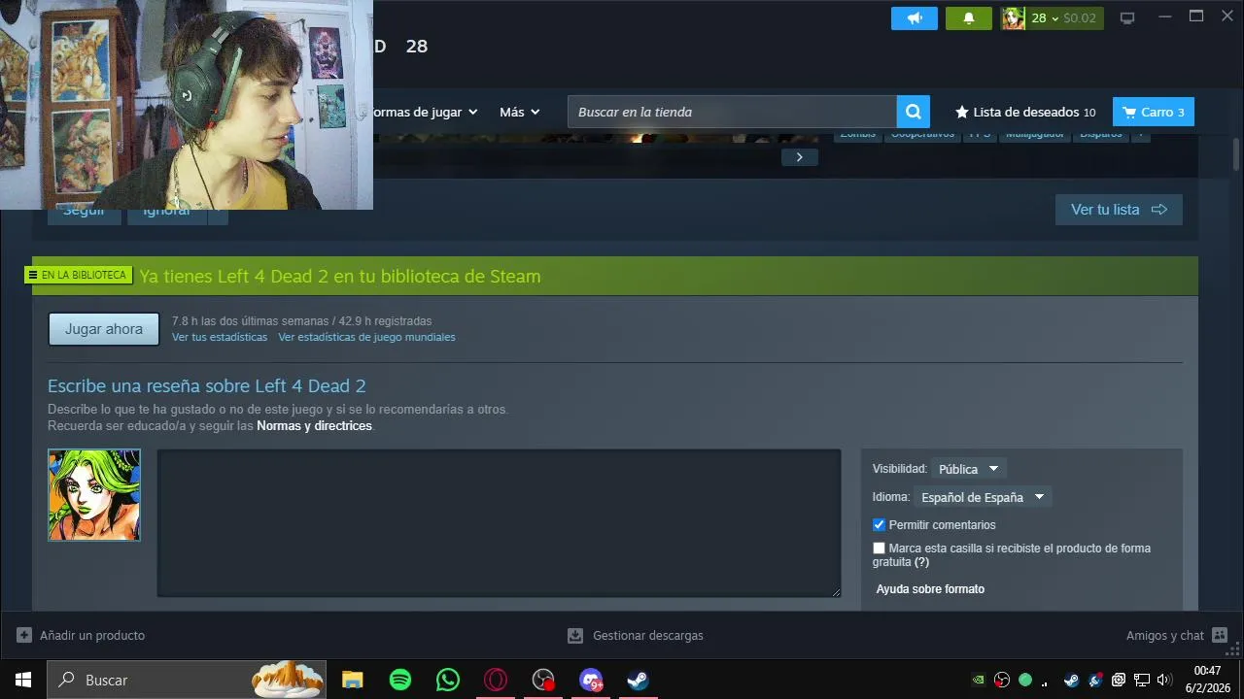The height and width of the screenshot is (699, 1244).
Task: Open the 28 profile tab
Action: coord(417,46)
